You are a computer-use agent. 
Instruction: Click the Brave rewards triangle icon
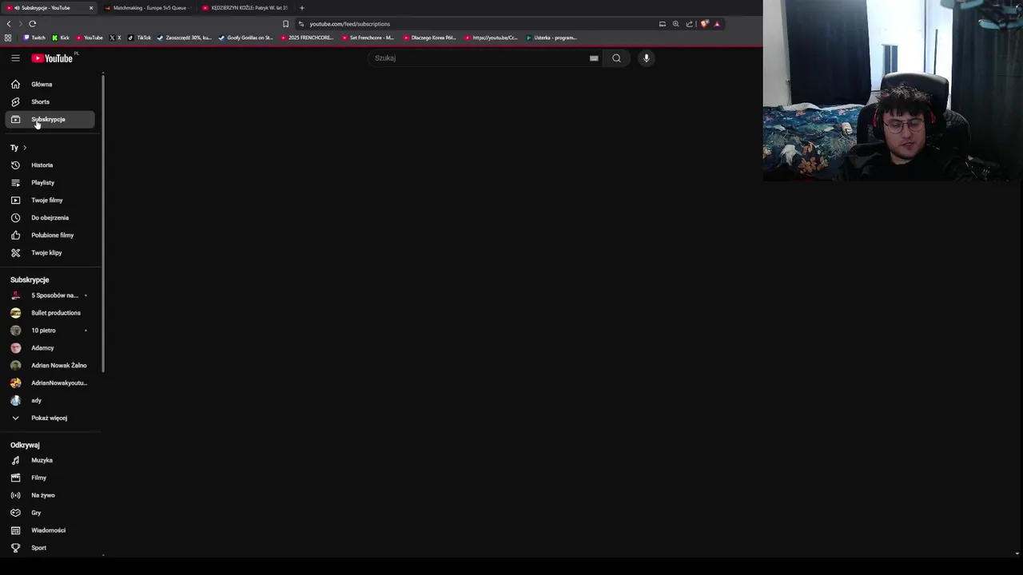click(717, 24)
